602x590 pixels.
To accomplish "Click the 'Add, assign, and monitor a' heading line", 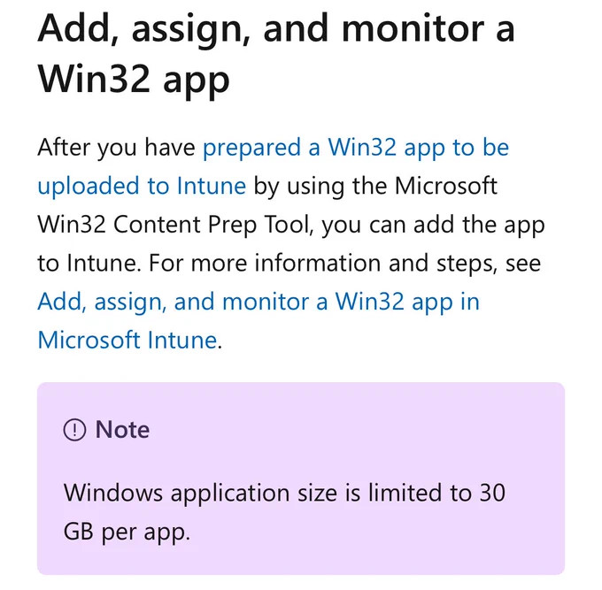I will point(275,31).
